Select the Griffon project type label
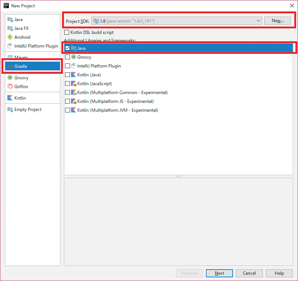Screen dimensions: 298x281 coord(21,86)
